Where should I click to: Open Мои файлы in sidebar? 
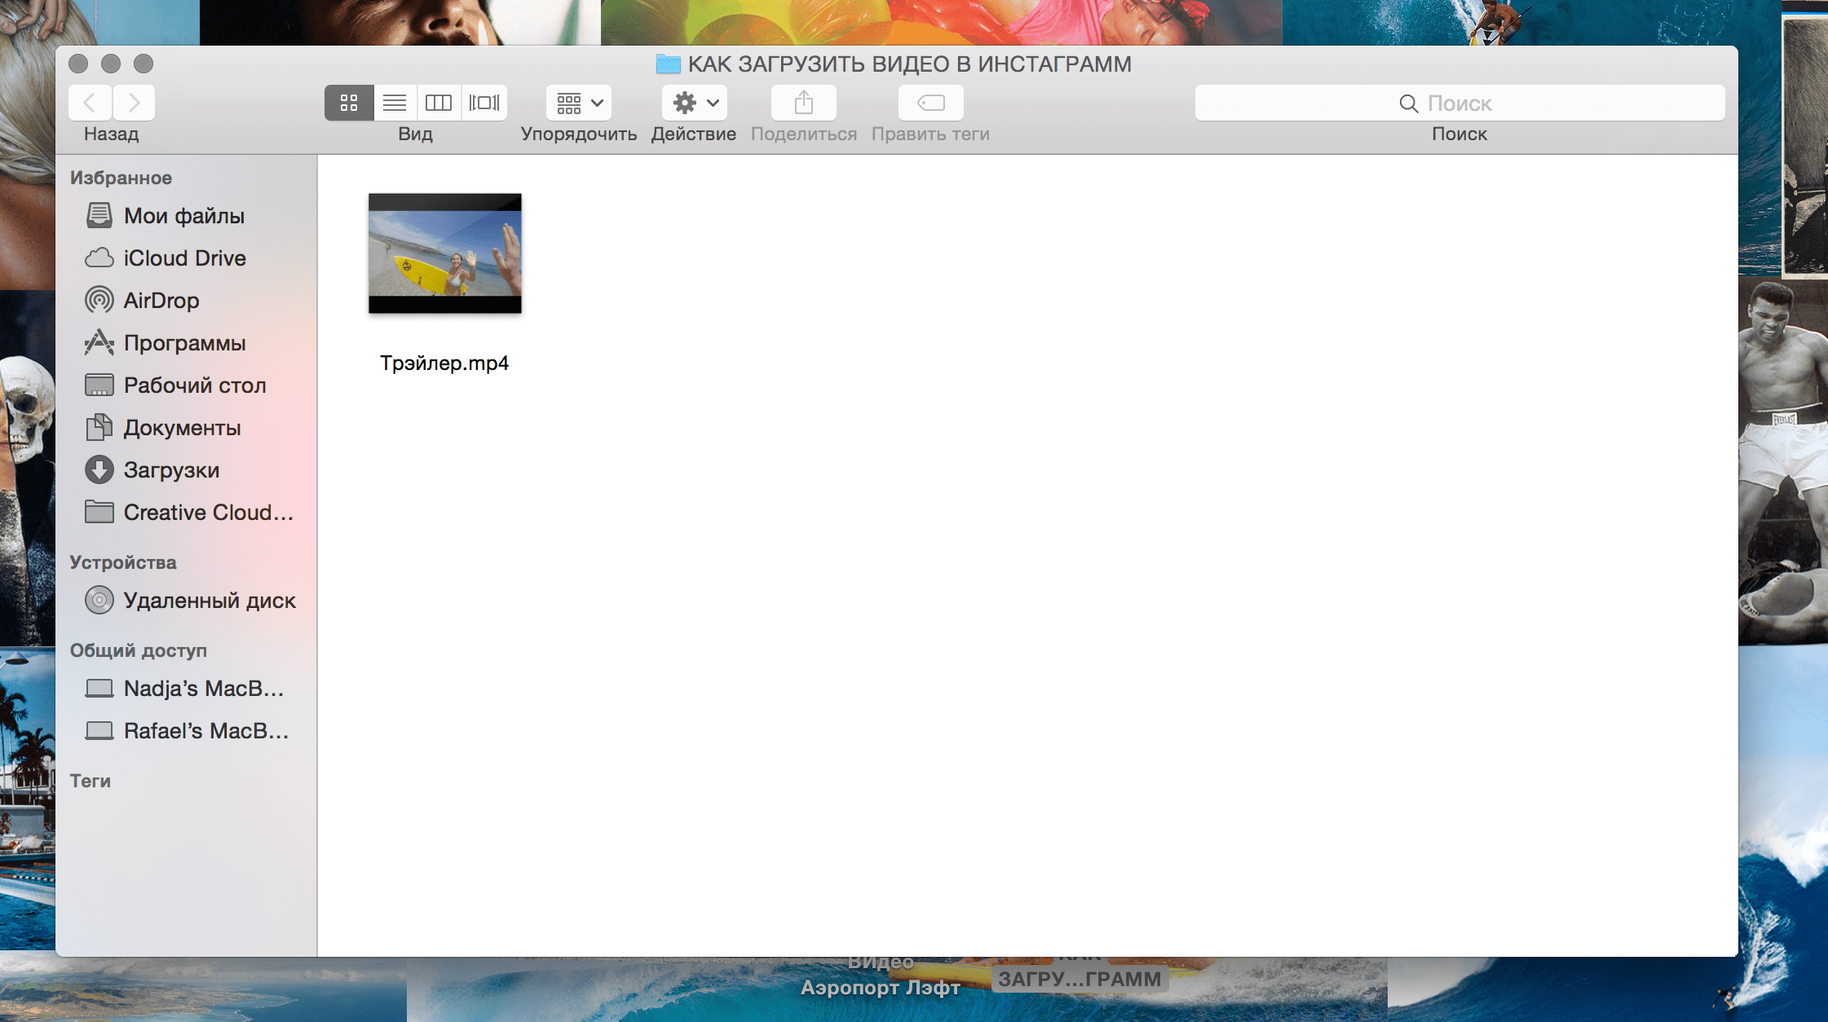pyautogui.click(x=186, y=216)
